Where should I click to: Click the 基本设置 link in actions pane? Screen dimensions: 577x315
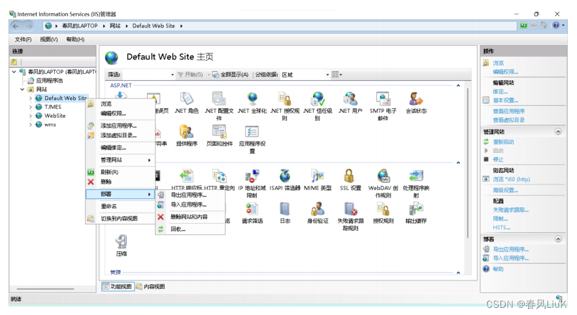coord(506,100)
